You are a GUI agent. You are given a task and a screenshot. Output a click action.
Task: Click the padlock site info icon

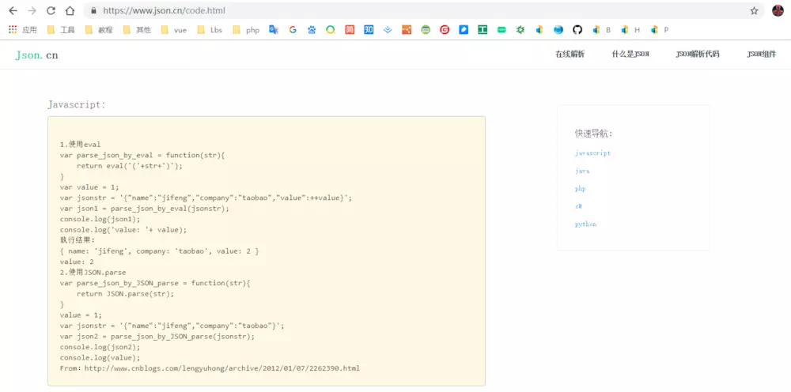click(93, 10)
